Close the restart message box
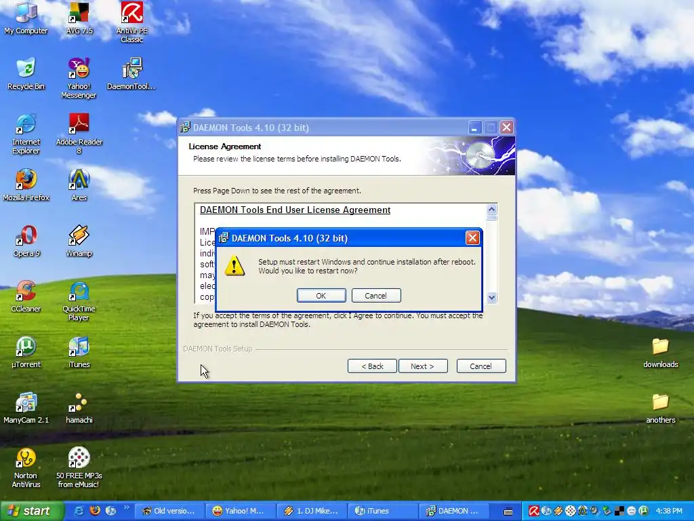 472,238
